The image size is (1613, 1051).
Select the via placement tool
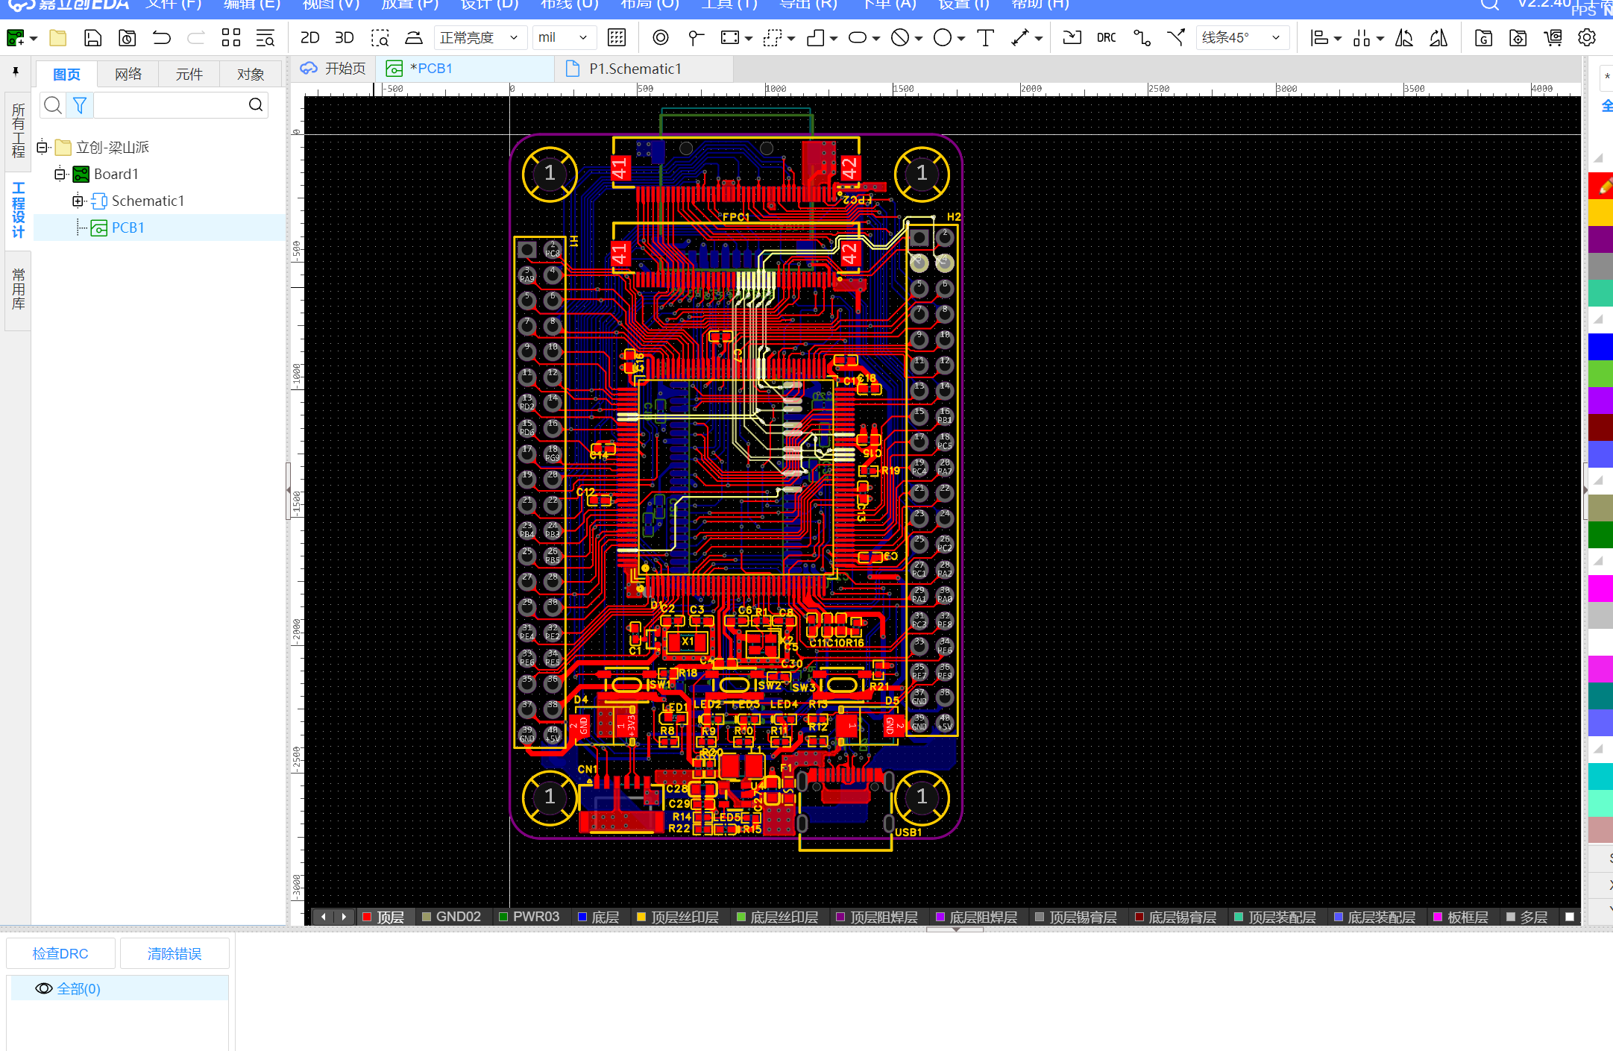coord(660,38)
